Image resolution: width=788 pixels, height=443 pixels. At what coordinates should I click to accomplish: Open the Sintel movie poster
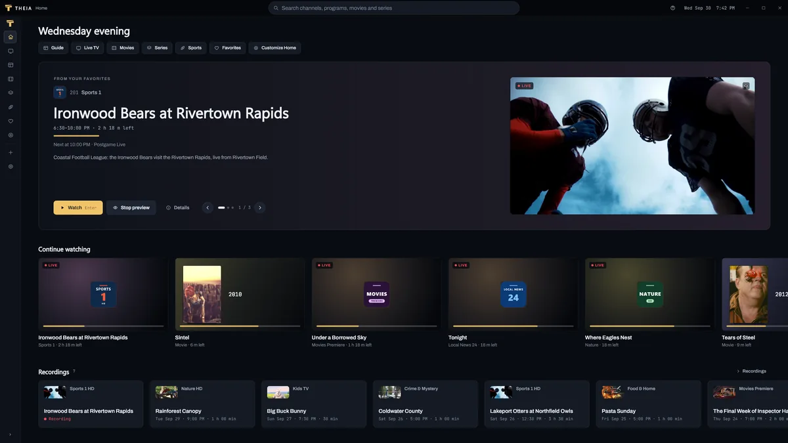pyautogui.click(x=202, y=294)
